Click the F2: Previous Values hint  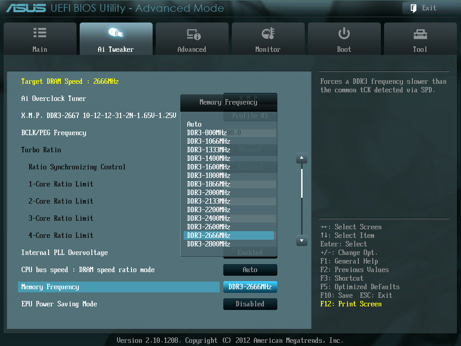[355, 270]
